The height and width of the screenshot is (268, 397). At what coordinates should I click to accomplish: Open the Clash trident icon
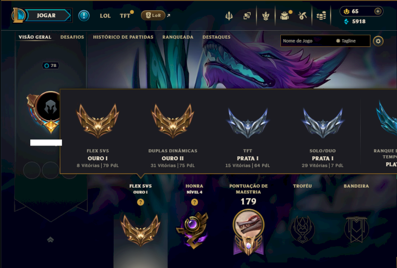click(229, 16)
